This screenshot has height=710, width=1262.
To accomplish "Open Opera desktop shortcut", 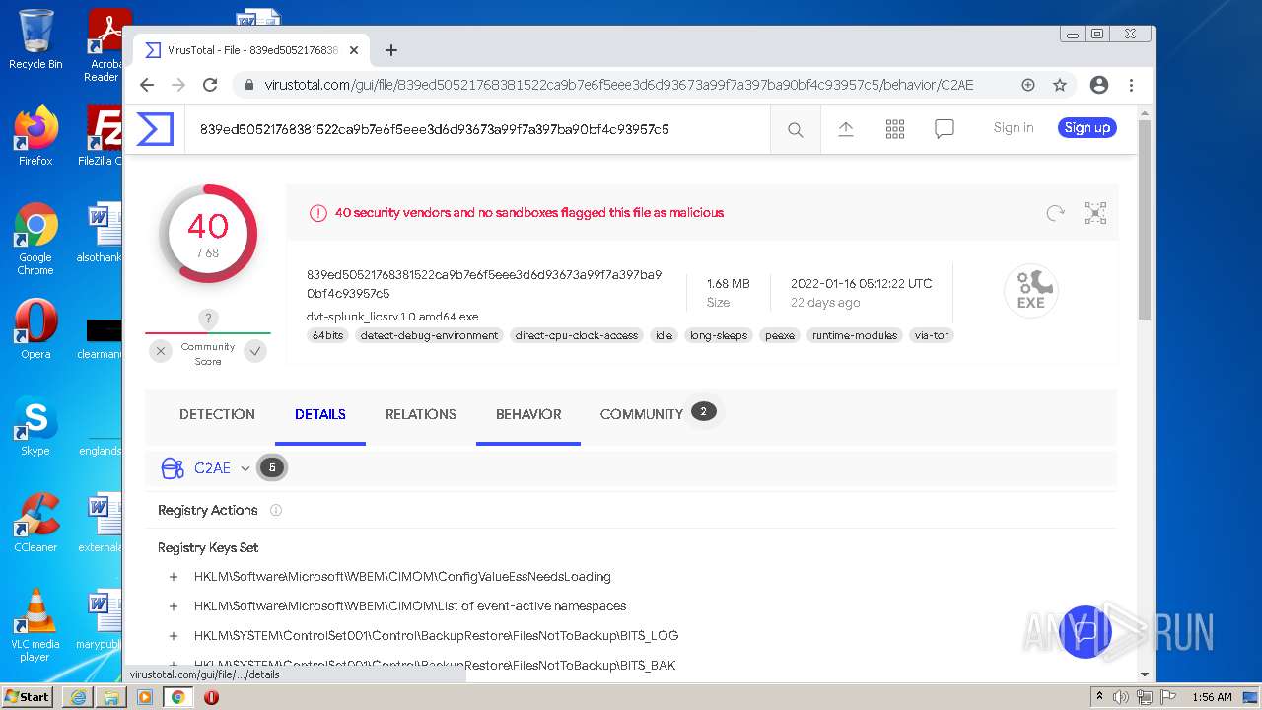I will point(35,329).
